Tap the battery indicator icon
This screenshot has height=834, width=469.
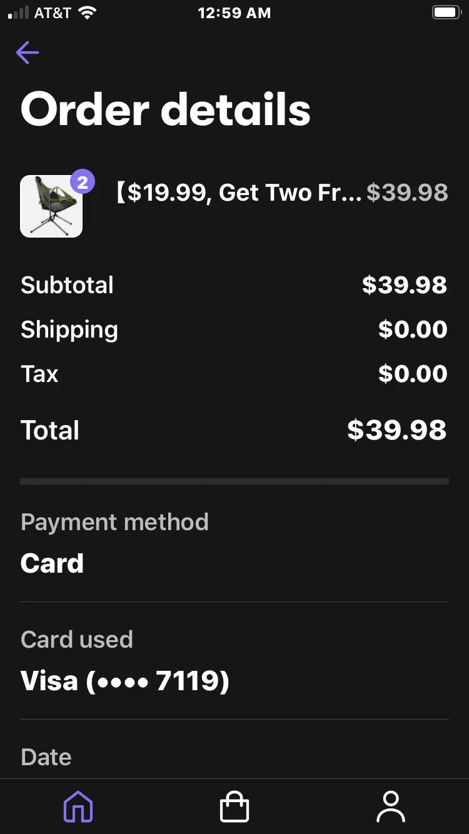[446, 13]
